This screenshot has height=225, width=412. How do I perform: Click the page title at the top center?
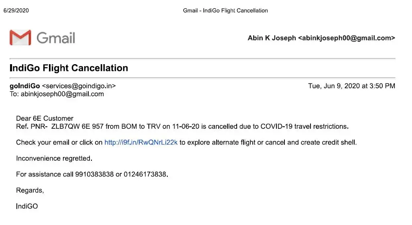click(x=225, y=10)
